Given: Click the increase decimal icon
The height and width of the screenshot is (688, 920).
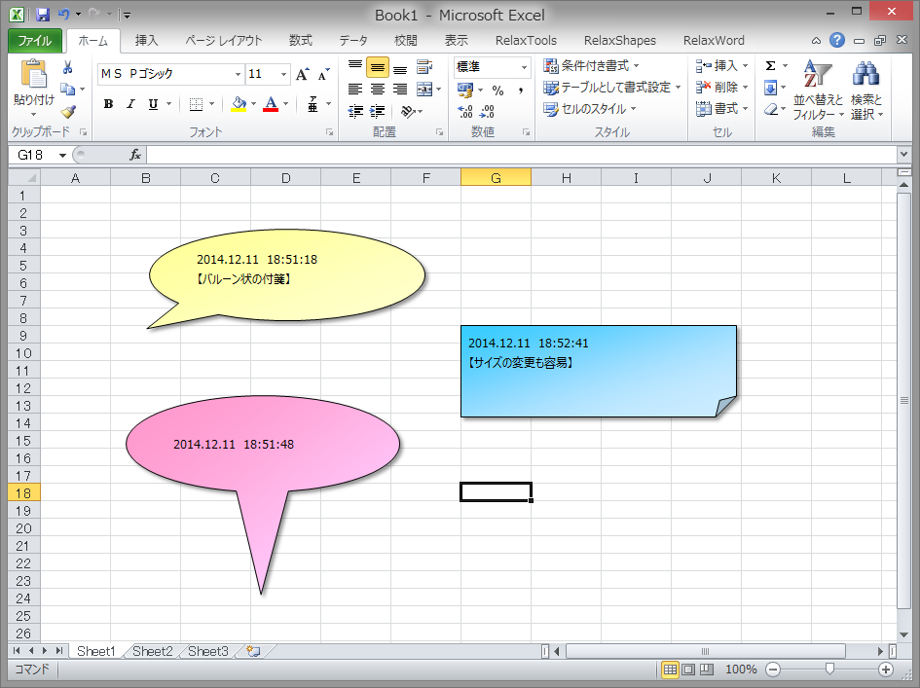Looking at the screenshot, I should 465,112.
